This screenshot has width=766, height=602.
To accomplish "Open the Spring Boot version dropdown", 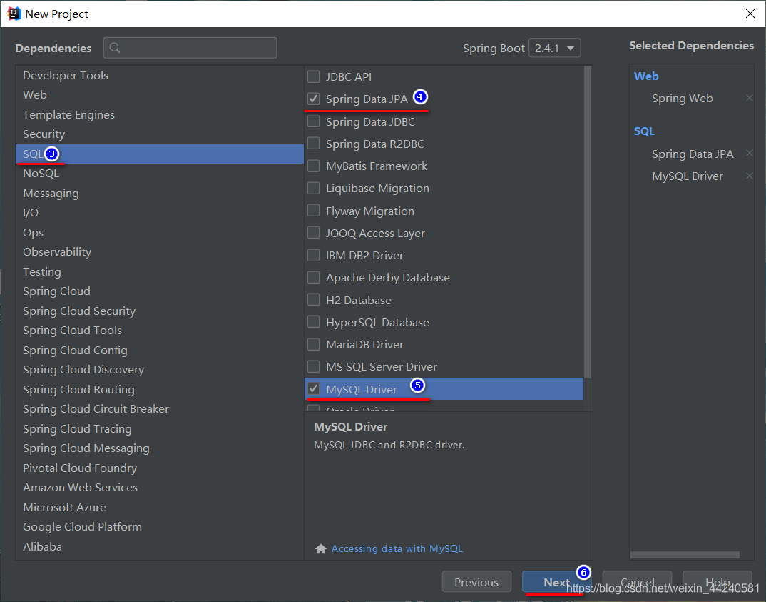I will pyautogui.click(x=554, y=48).
